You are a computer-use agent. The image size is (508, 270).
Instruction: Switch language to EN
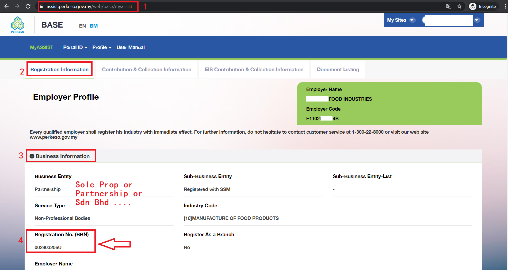pos(82,26)
